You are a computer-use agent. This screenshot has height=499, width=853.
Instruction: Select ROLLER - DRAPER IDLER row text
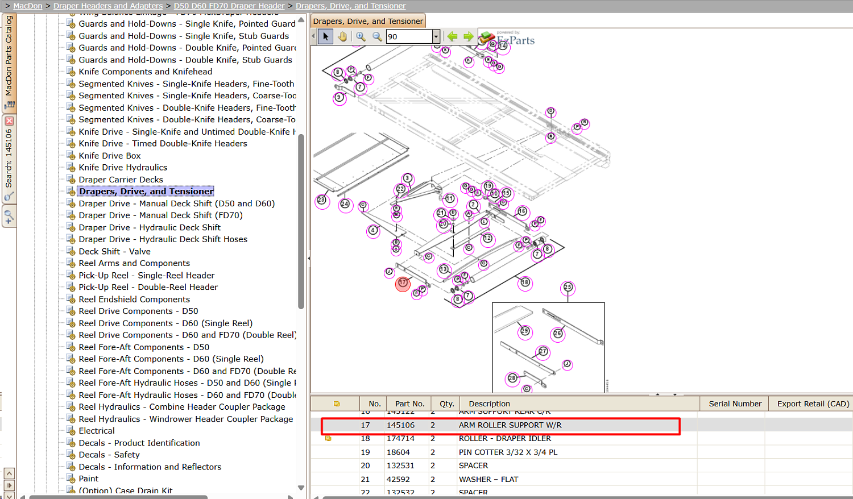point(504,438)
